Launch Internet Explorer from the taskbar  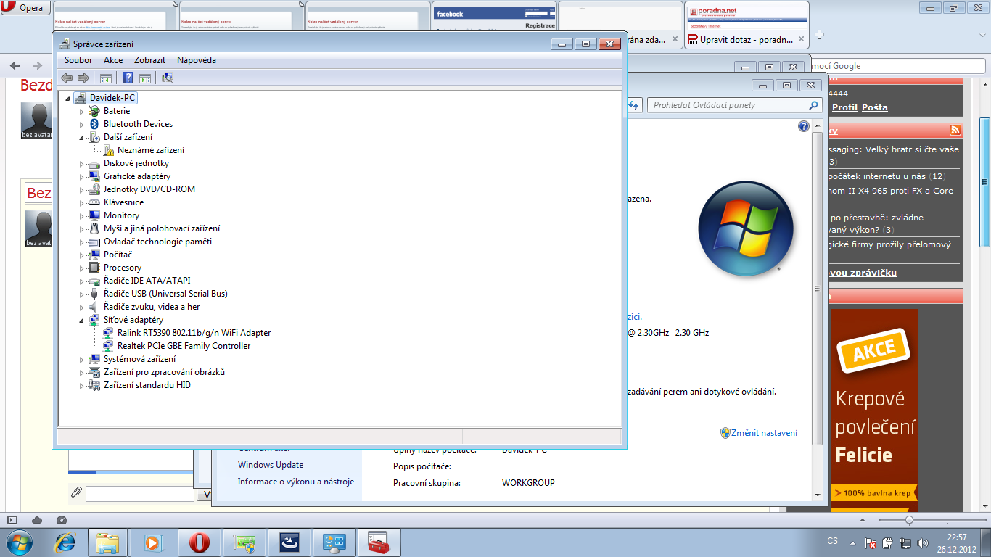[x=66, y=542]
